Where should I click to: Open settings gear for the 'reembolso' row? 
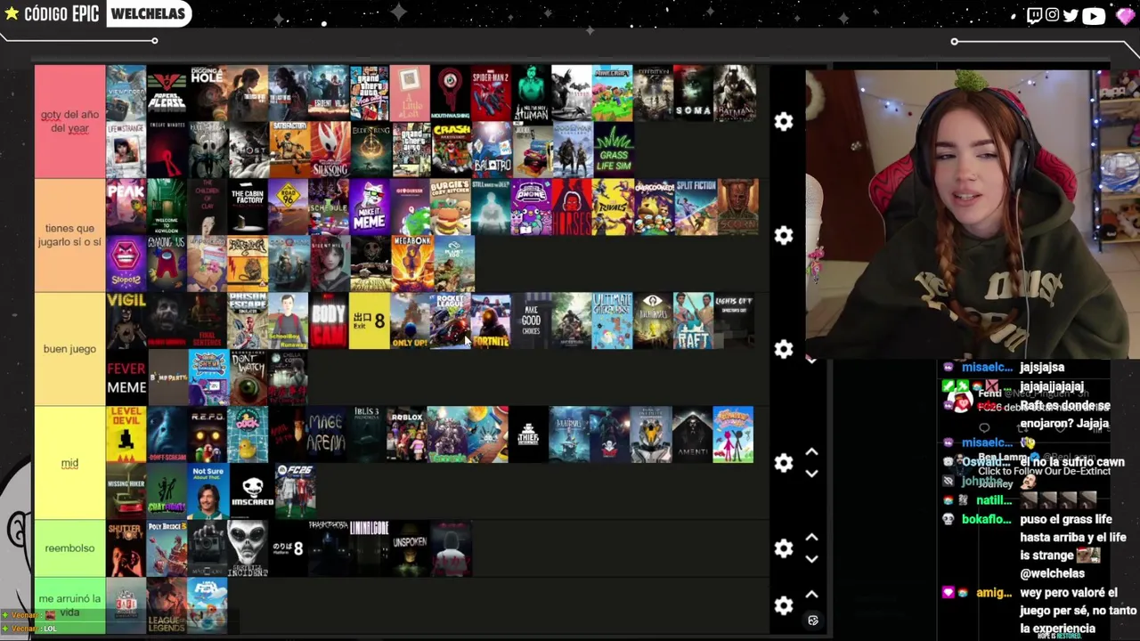point(783,548)
